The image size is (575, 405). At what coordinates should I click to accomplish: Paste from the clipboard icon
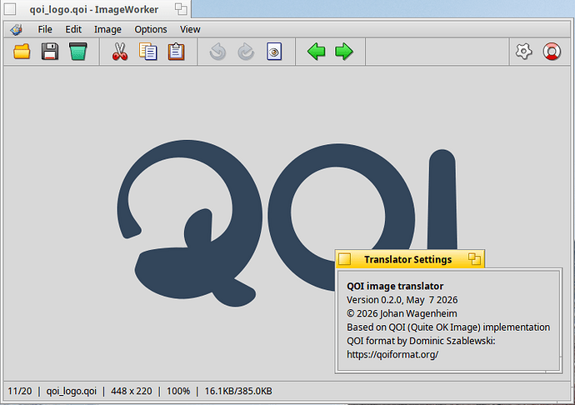(177, 52)
